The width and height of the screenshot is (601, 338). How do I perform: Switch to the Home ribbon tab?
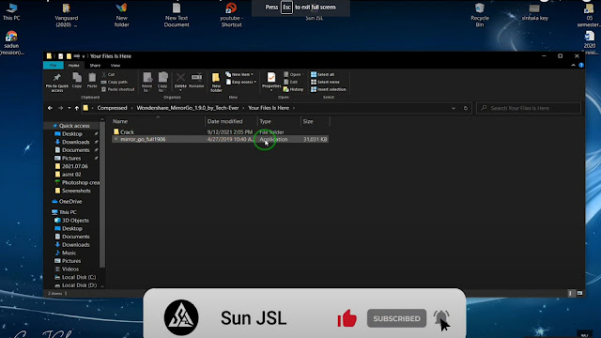73,66
